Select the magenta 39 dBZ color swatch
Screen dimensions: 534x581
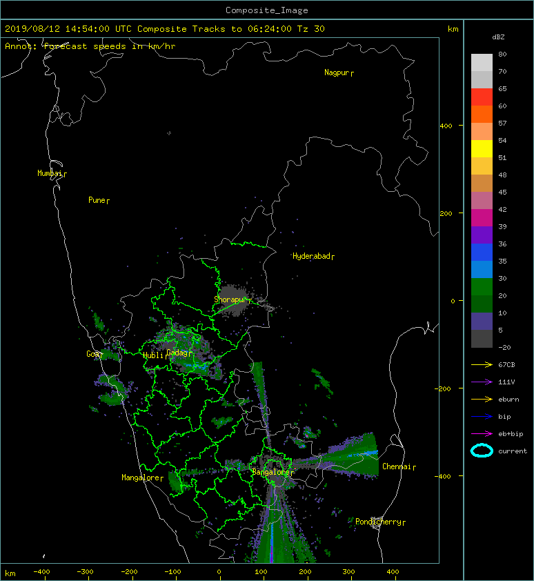[482, 218]
